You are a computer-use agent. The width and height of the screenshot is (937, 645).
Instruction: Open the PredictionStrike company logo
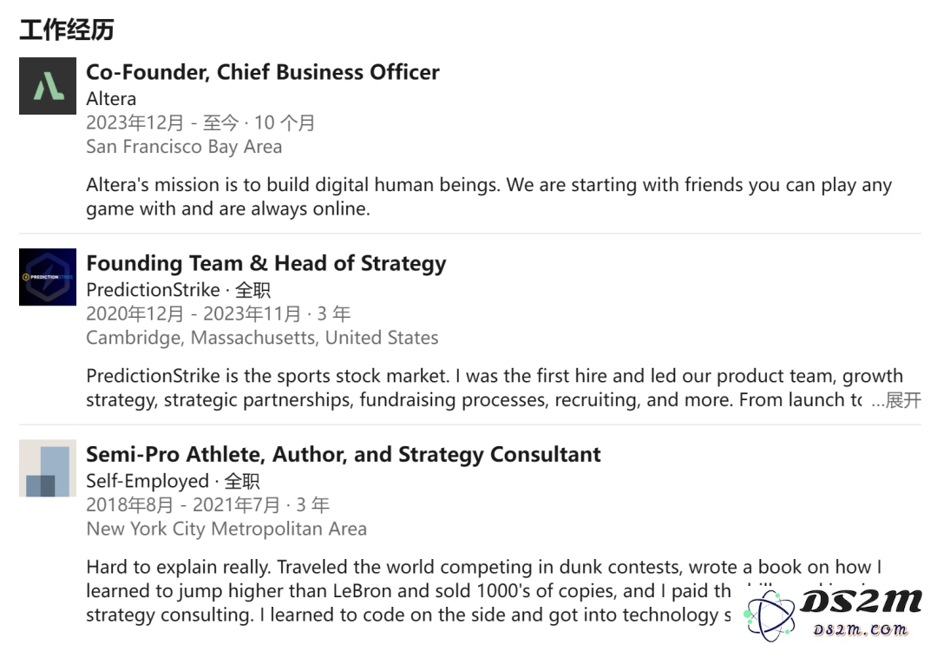click(x=48, y=278)
